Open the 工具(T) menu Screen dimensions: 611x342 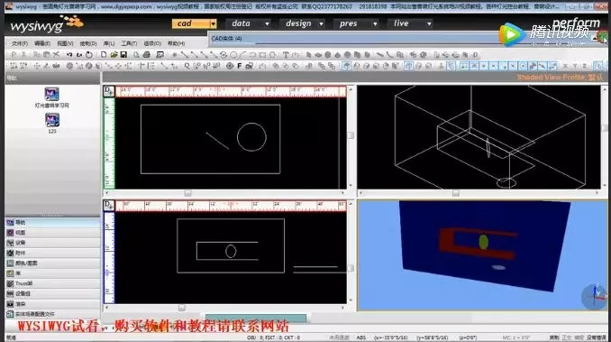129,43
